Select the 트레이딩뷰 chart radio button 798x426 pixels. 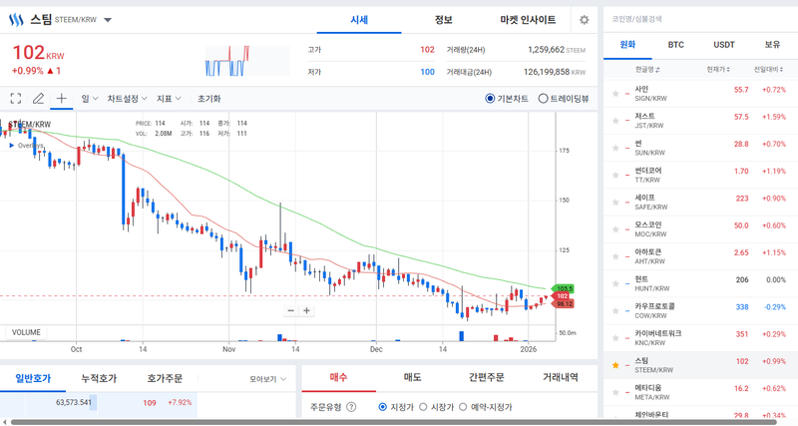pos(544,99)
